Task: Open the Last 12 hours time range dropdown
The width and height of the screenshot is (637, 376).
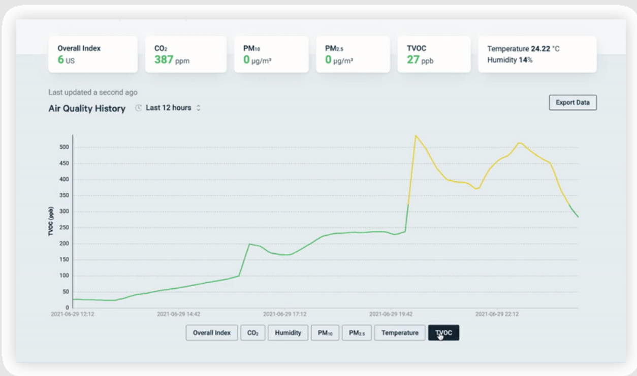Action: (x=168, y=108)
